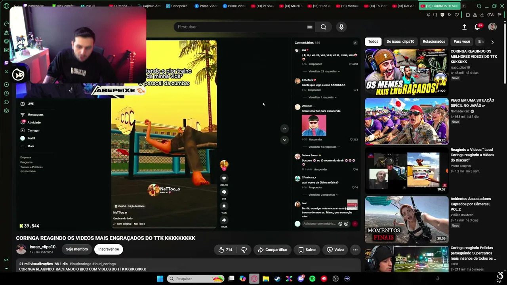Click the TikTok comment bubble icon in video
Screen dimensions: 507x285
[224, 192]
